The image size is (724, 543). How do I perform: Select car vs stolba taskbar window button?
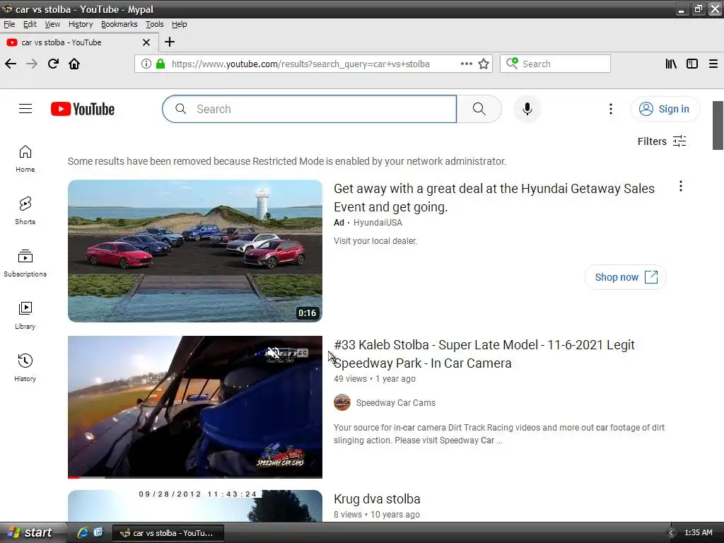pyautogui.click(x=168, y=533)
